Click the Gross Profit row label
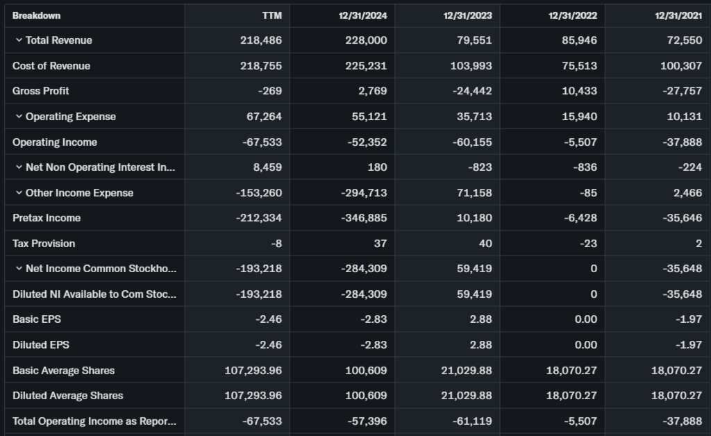The width and height of the screenshot is (711, 436). click(41, 91)
